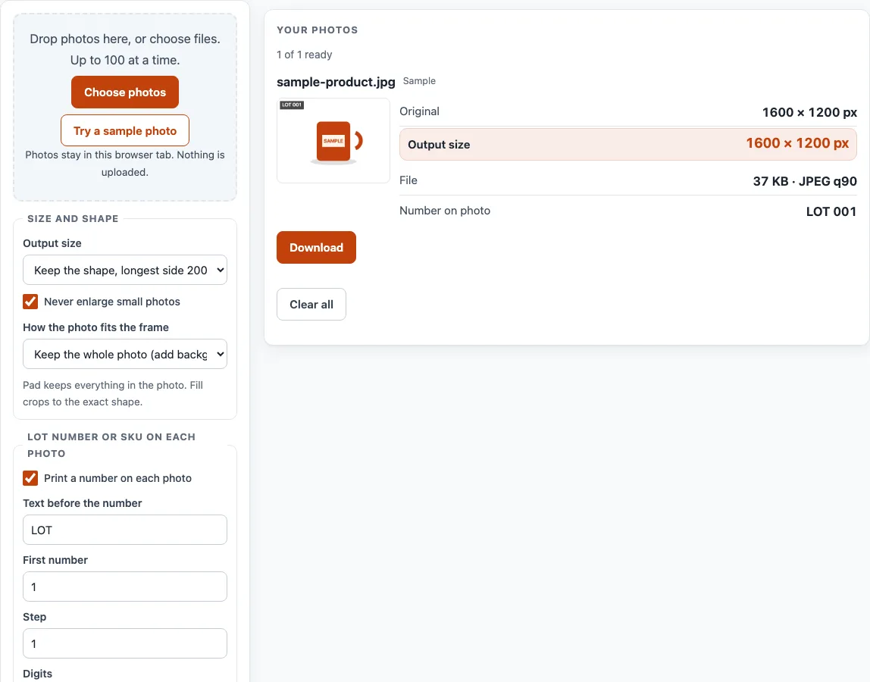The image size is (870, 682).
Task: Click the 'Pad keeps everything in the photo' hint
Action: click(x=113, y=393)
